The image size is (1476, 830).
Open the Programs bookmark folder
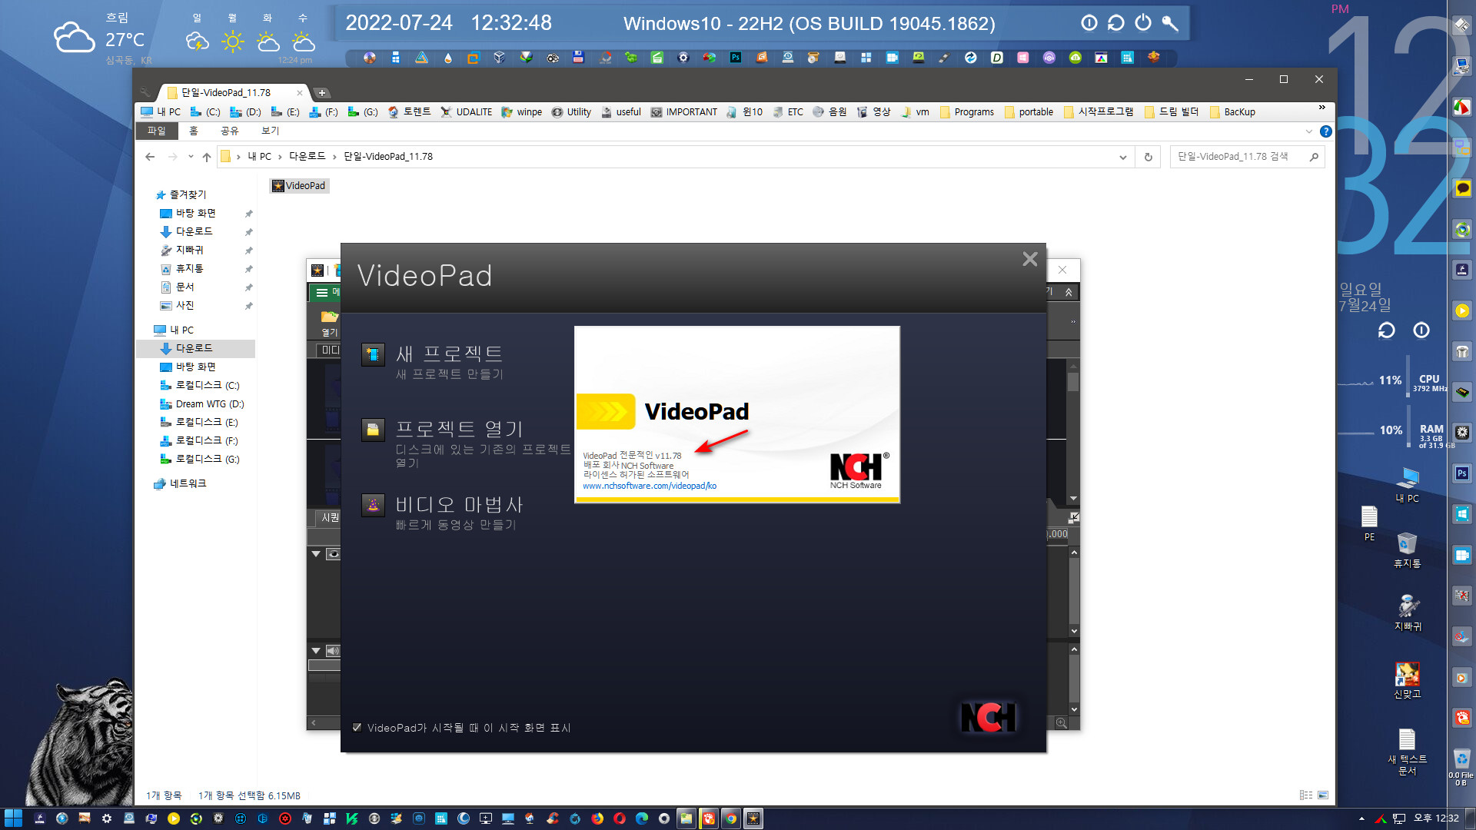pyautogui.click(x=967, y=112)
